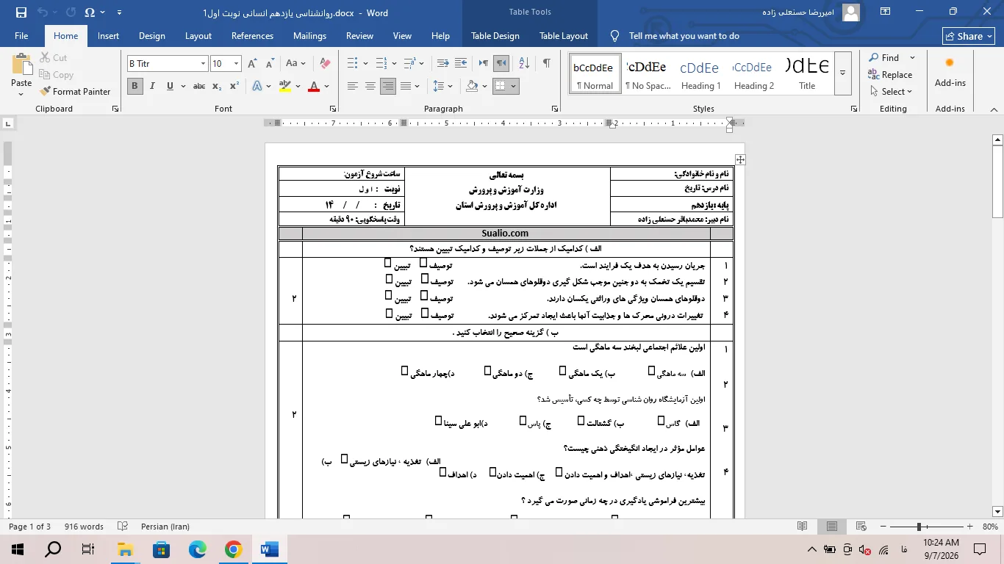The image size is (1004, 564).
Task: Open Change Case dropdown
Action: coord(295,64)
